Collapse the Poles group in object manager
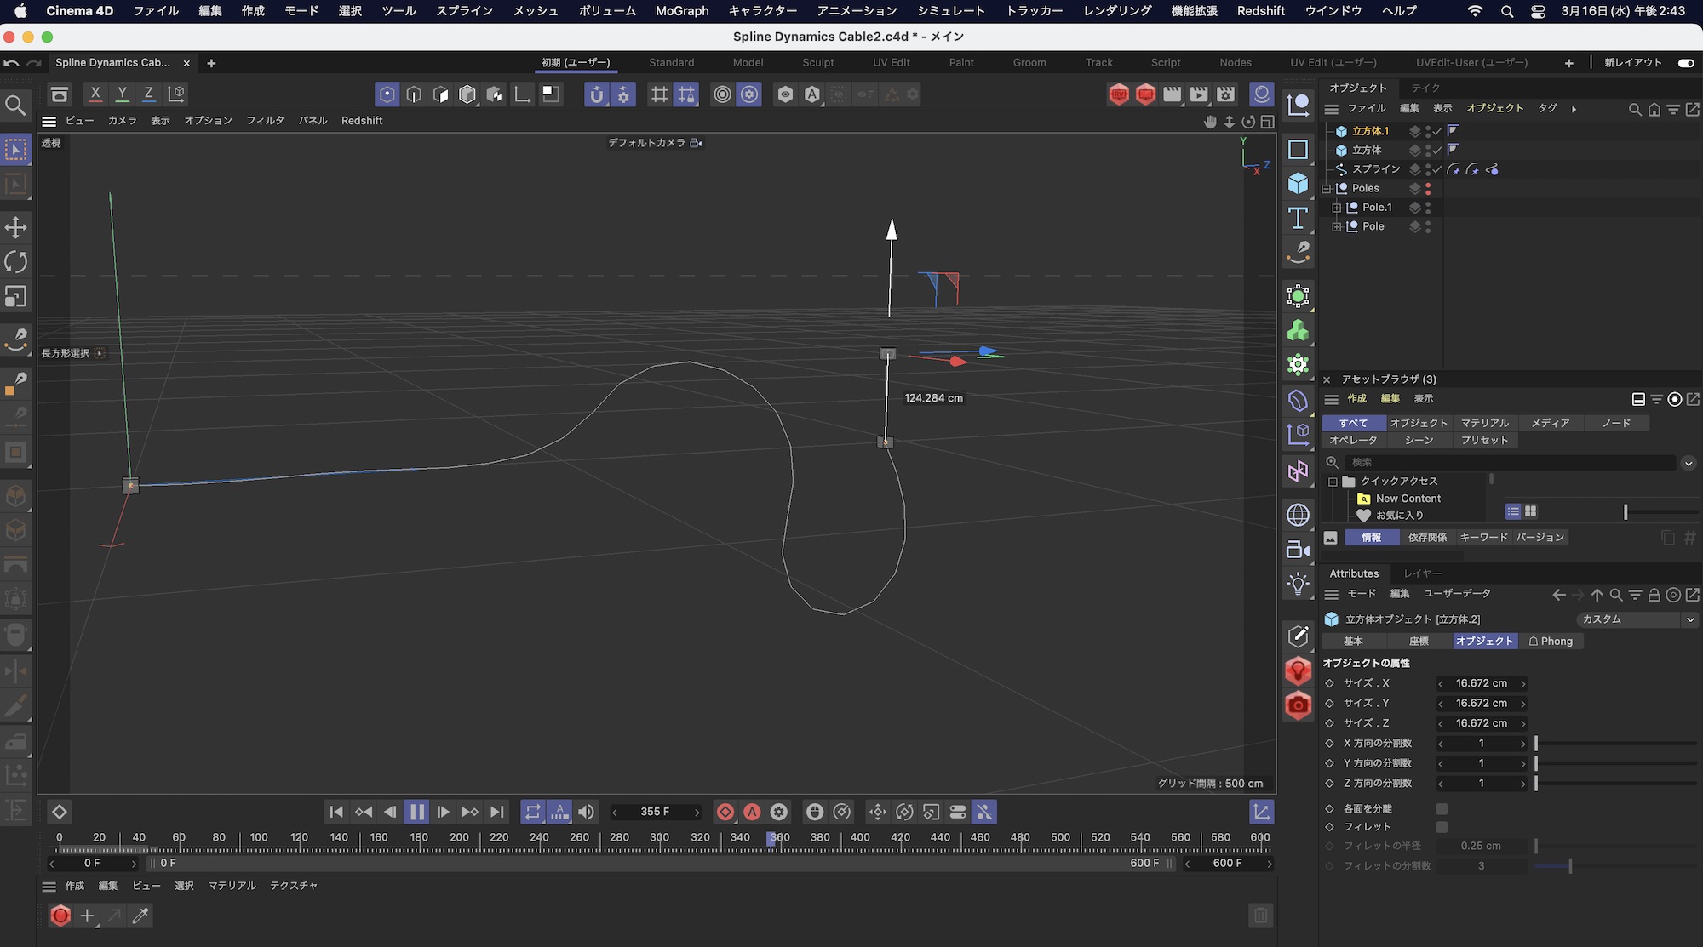 click(x=1326, y=188)
